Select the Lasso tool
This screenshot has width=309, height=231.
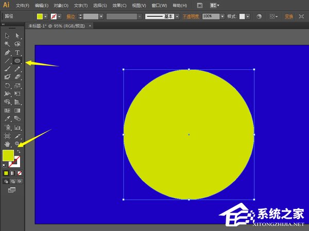(18, 44)
